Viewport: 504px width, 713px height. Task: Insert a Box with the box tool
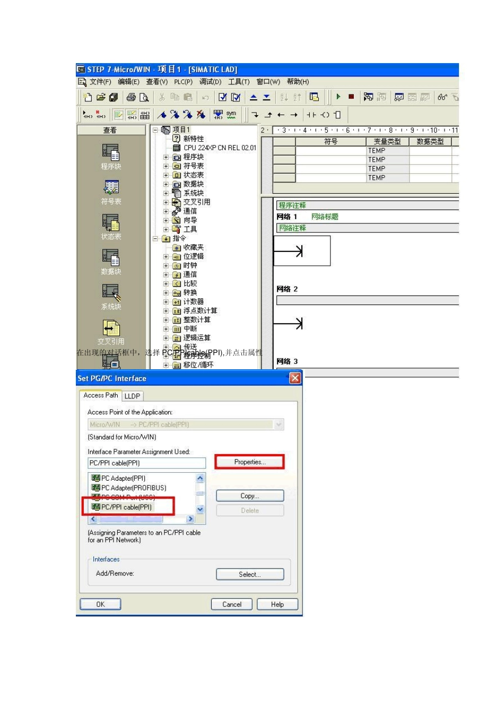click(x=337, y=115)
